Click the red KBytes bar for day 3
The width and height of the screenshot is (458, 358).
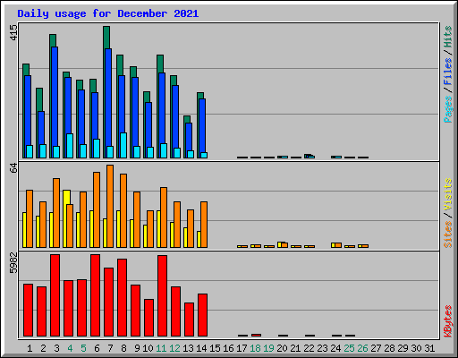pos(55,295)
